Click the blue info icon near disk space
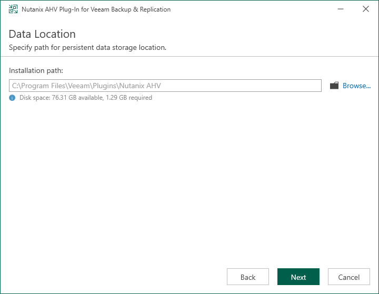379x294 pixels. point(12,98)
